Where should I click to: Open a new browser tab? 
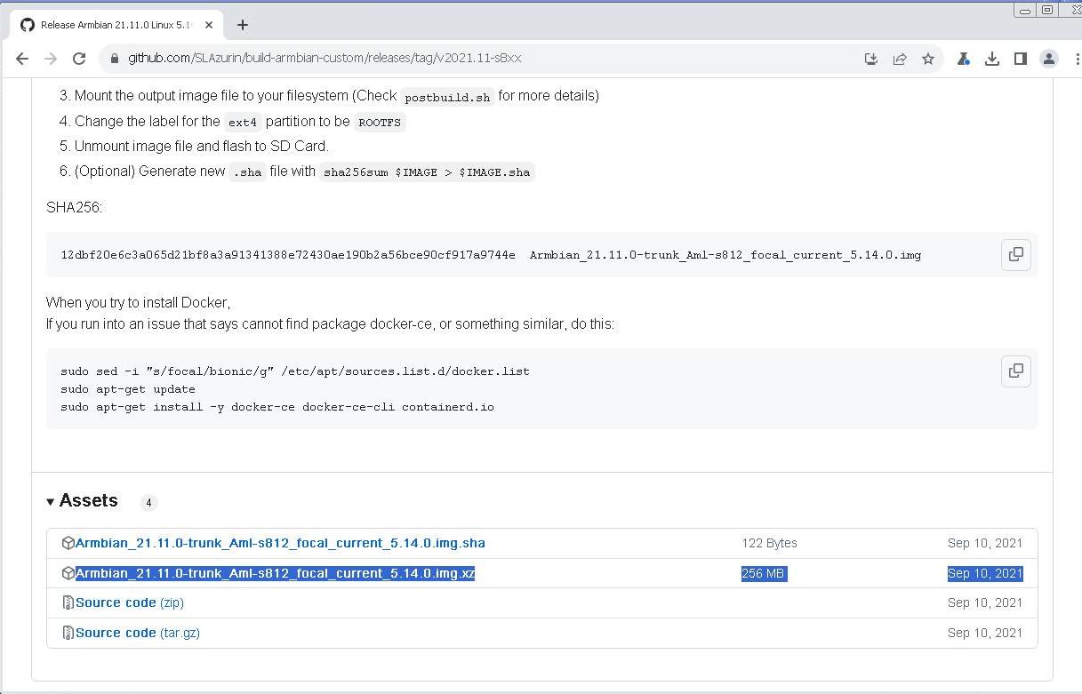click(x=242, y=25)
